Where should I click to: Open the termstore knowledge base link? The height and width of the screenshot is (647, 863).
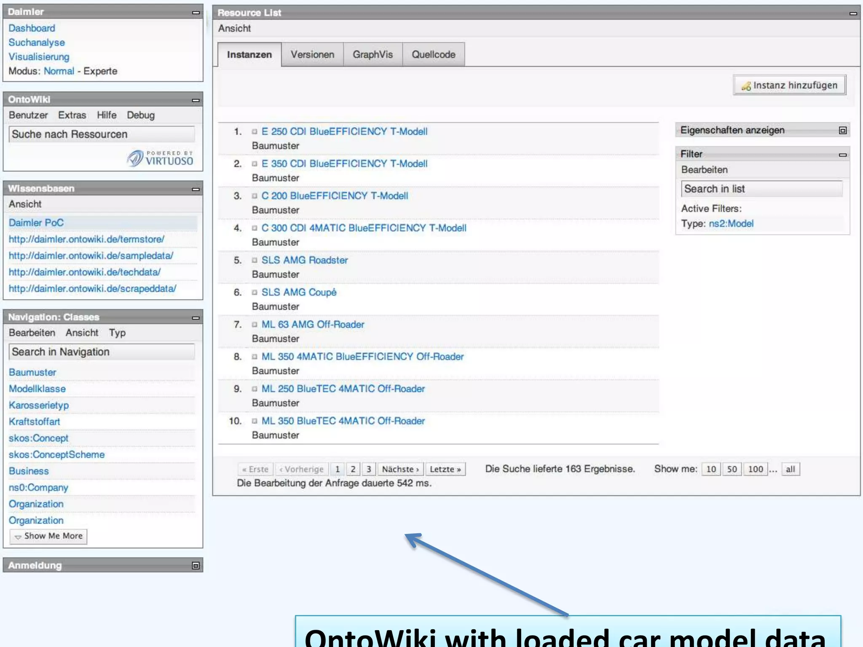coord(86,239)
